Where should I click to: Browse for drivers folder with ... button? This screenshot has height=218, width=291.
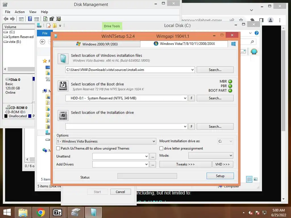[x=153, y=164]
